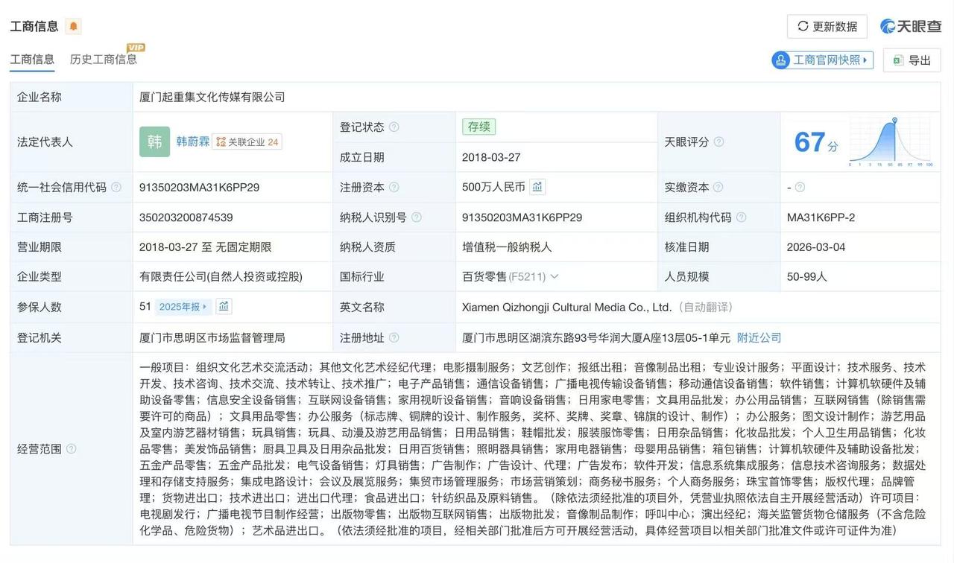Switch to 历史工商信息 tab
The width and height of the screenshot is (954, 563).
pyautogui.click(x=104, y=60)
